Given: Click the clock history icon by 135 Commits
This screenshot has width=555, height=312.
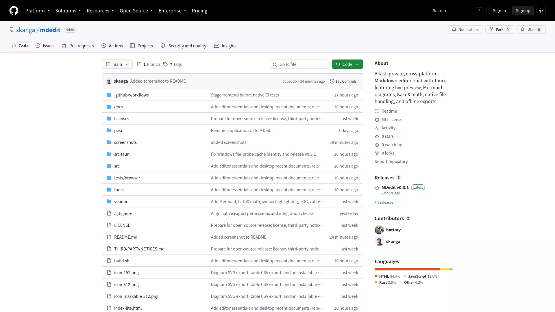Looking at the screenshot, I should pyautogui.click(x=332, y=81).
